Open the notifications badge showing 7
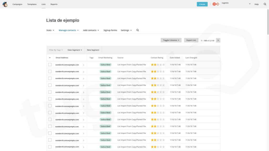 click(214, 4)
